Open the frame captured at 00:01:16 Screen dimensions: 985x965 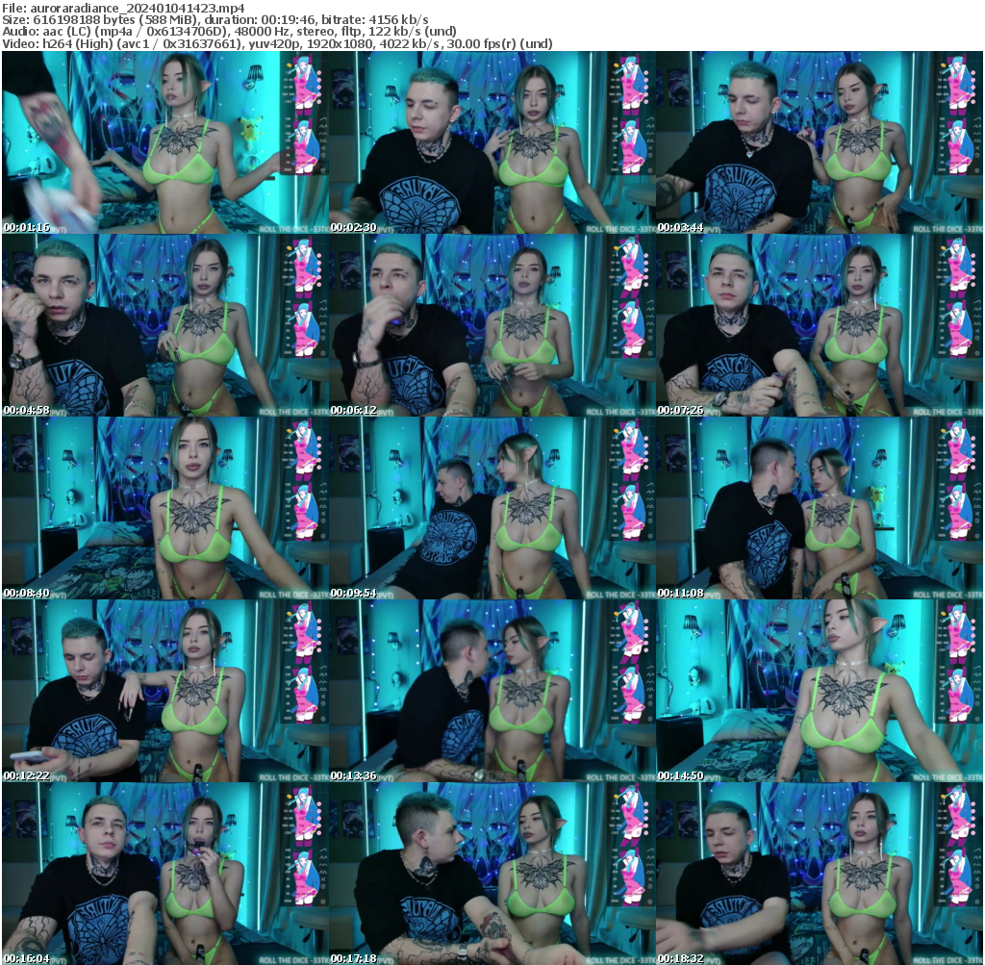164,144
